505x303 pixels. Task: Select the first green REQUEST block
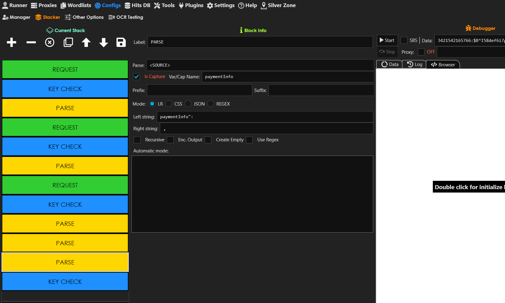point(65,69)
